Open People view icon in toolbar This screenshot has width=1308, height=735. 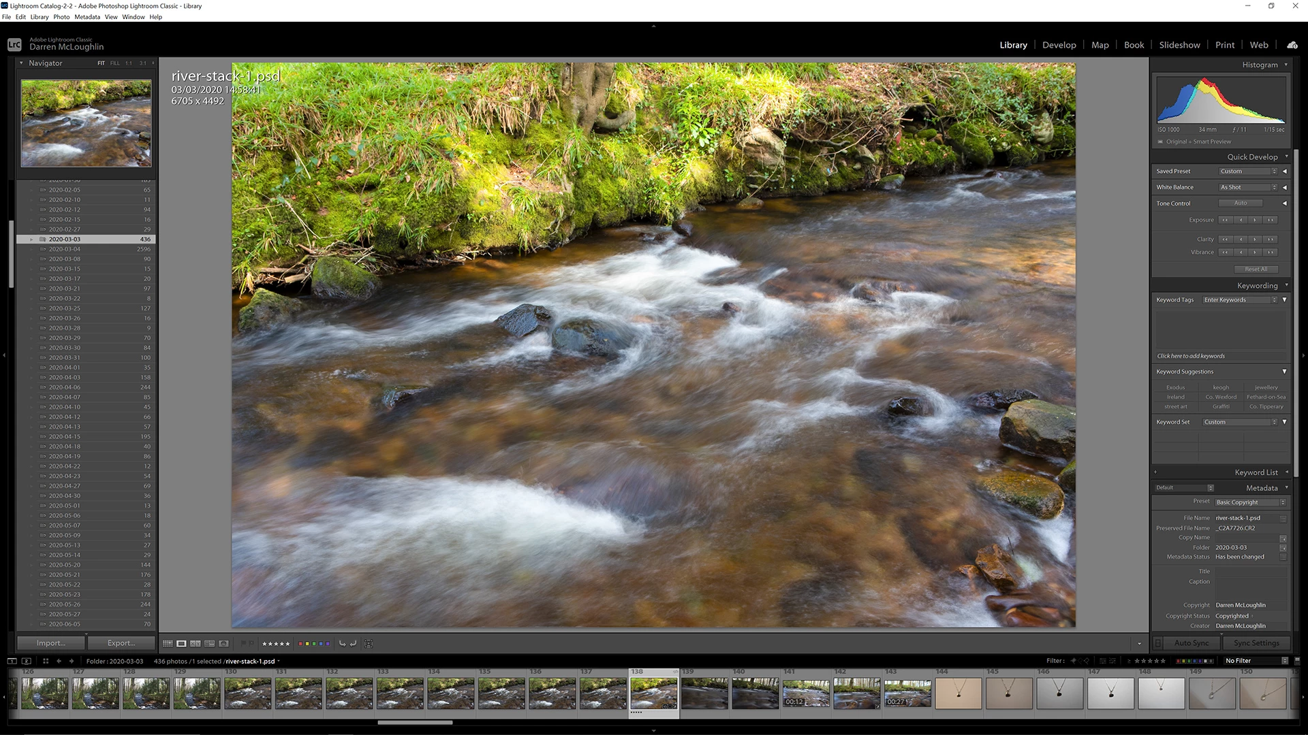[x=223, y=643]
